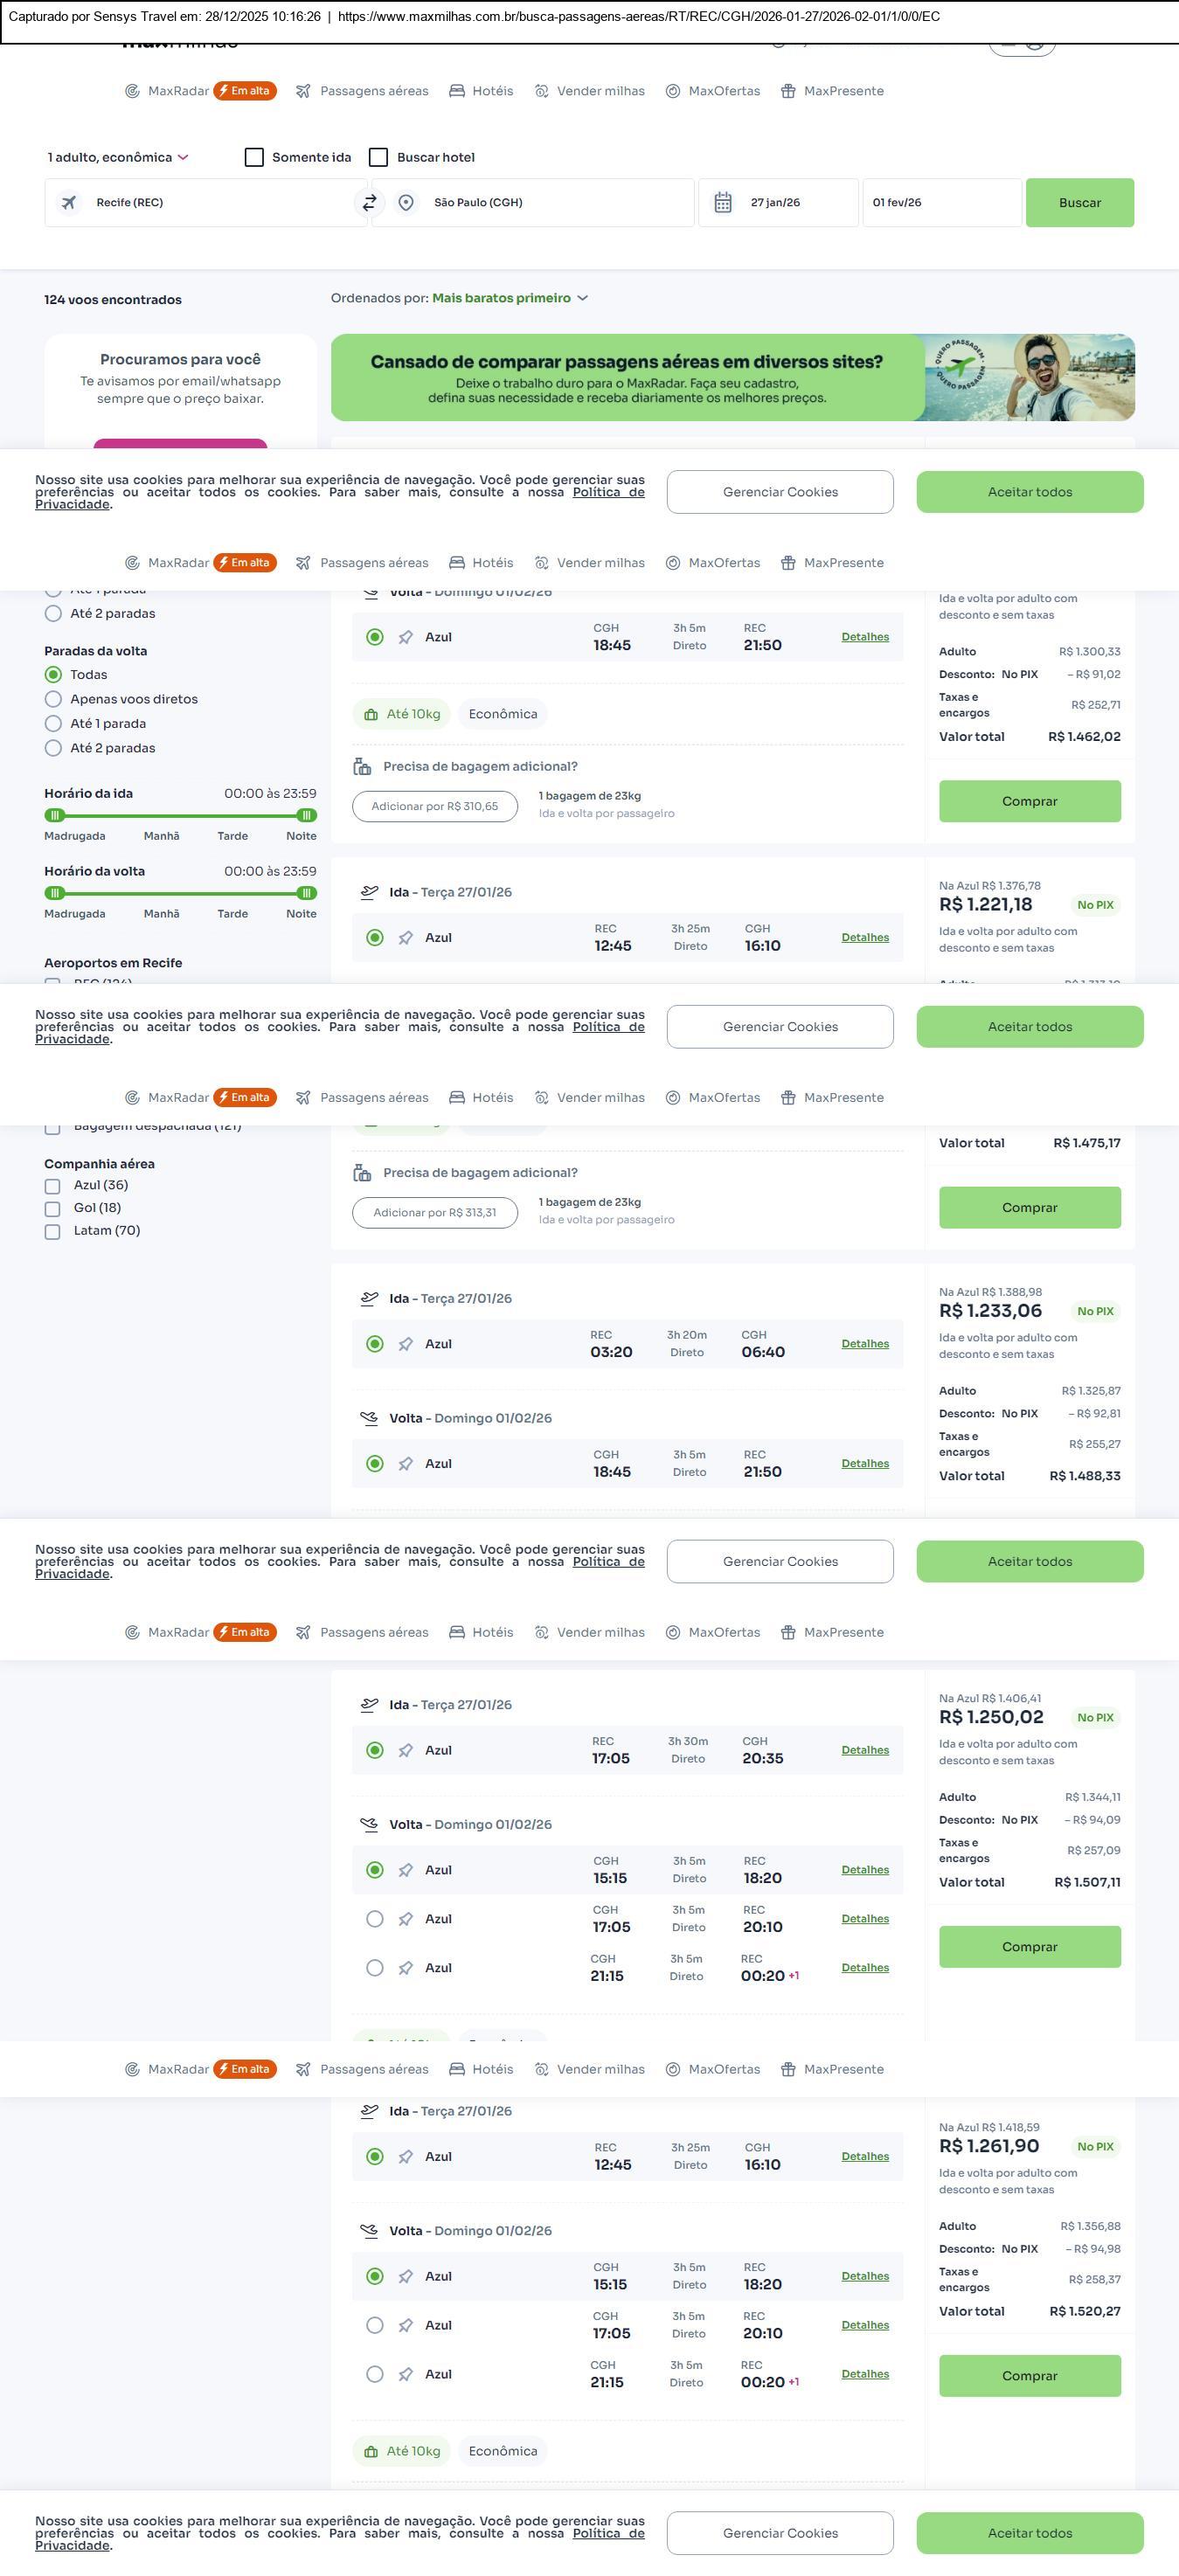Viewport: 1179px width, 2576px height.
Task: Click the pin icon on the 03:20 Azul flight
Action: point(406,1344)
